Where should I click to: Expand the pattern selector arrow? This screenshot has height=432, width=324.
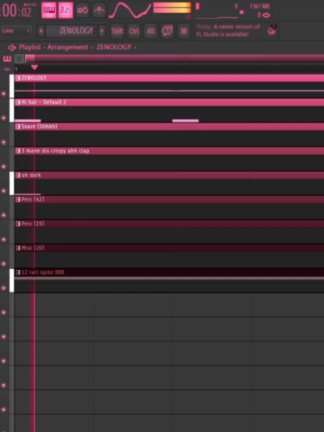click(x=41, y=31)
